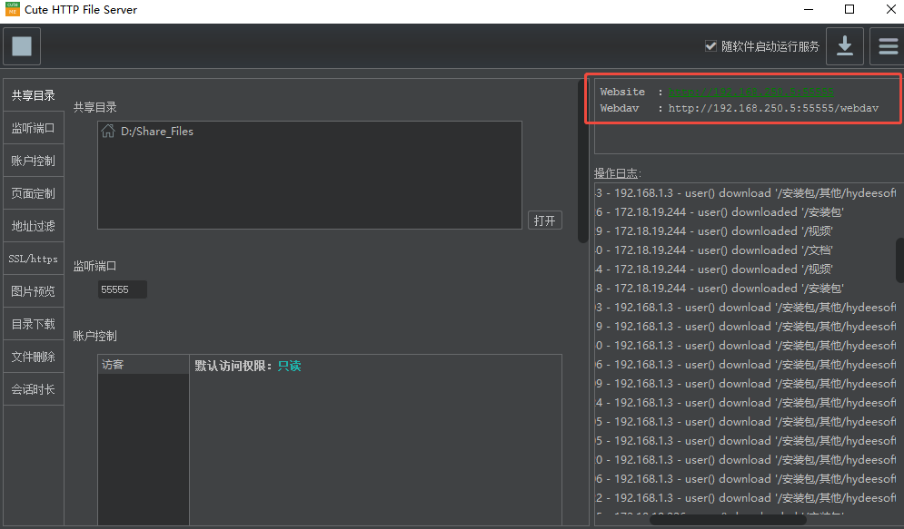Click the home icon beside D:/Share_Files
This screenshot has width=904, height=529.
(x=108, y=132)
